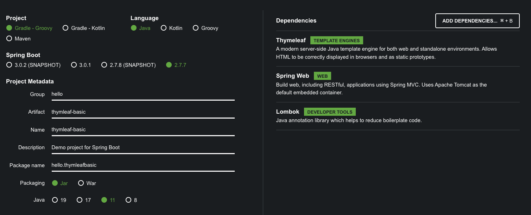
Task: Open the Add Dependencies dialog
Action: (478, 21)
